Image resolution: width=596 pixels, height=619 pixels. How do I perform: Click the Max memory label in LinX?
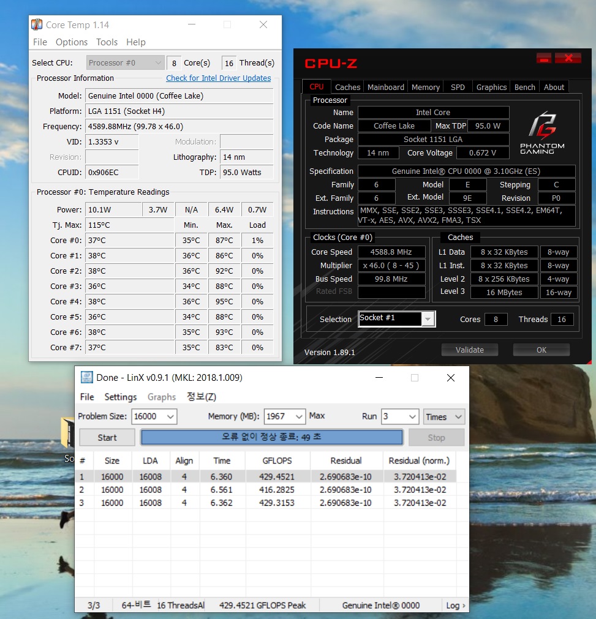click(x=317, y=416)
